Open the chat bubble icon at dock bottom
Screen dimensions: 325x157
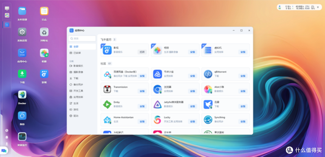[4, 150]
